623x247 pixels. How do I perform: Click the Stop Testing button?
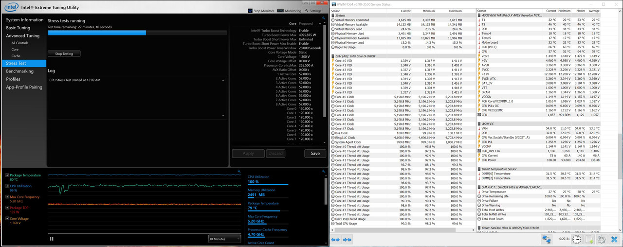[x=64, y=53]
